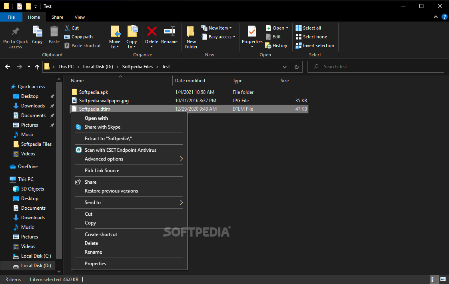
Task: Click Paste shortcut in the ribbon
Action: (82, 46)
